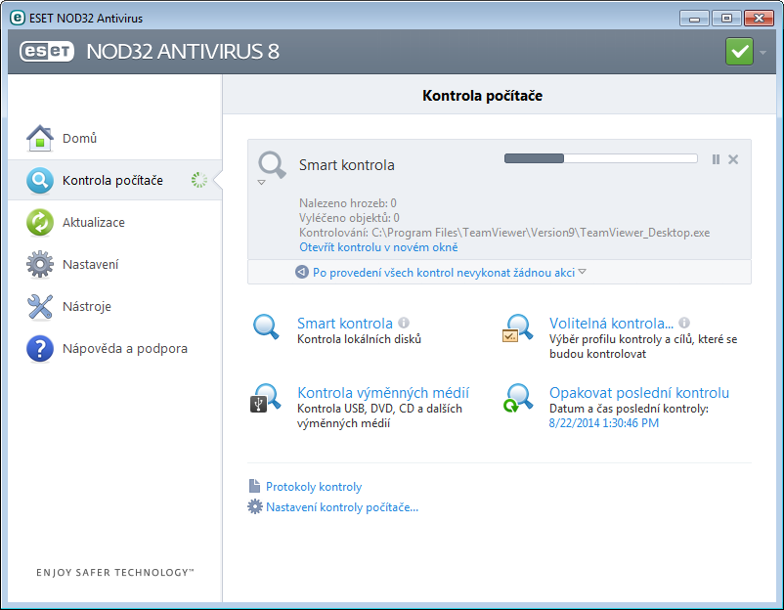
Task: Maximize the ESET NOD32 Antivirus window
Action: click(726, 19)
